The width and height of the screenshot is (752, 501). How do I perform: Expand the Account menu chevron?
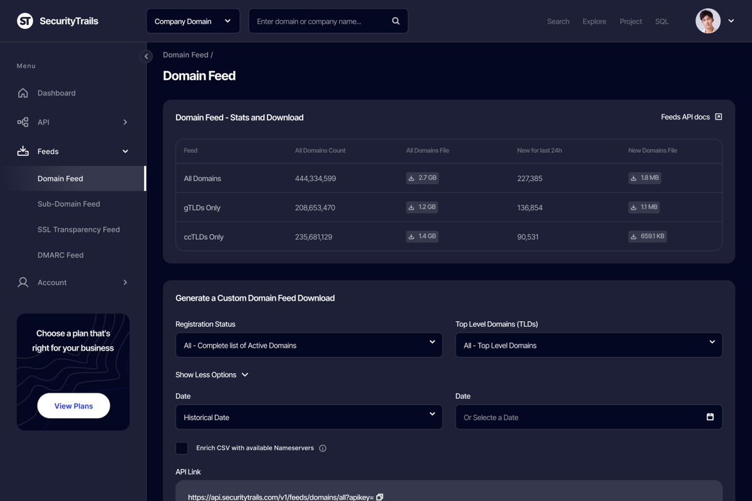(125, 282)
